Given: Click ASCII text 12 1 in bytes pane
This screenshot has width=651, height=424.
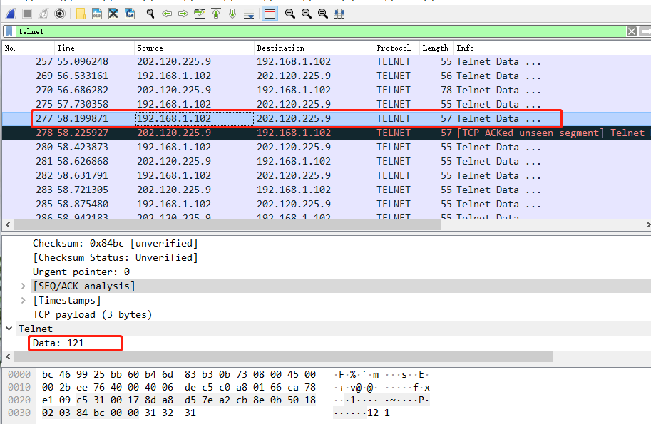Looking at the screenshot, I should point(378,413).
